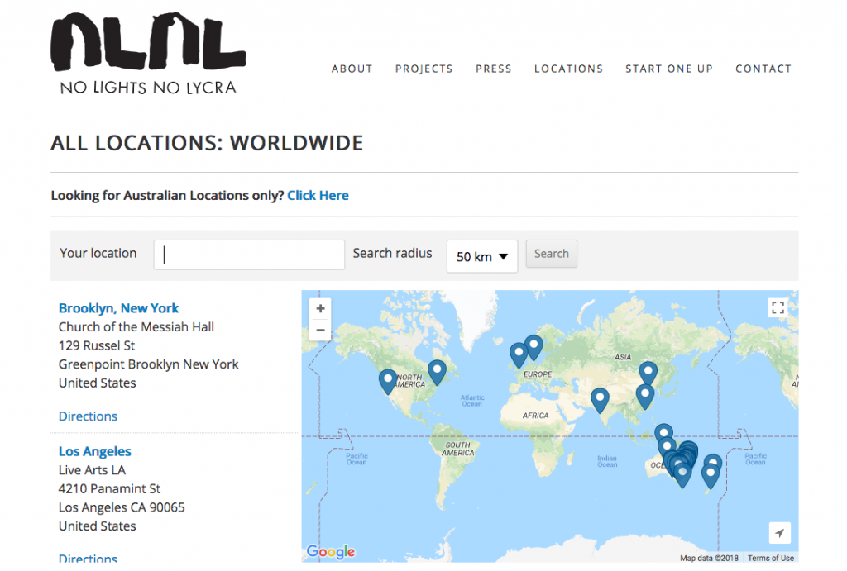Click the No Lights No Lycra logo
847x571 pixels.
(149, 54)
